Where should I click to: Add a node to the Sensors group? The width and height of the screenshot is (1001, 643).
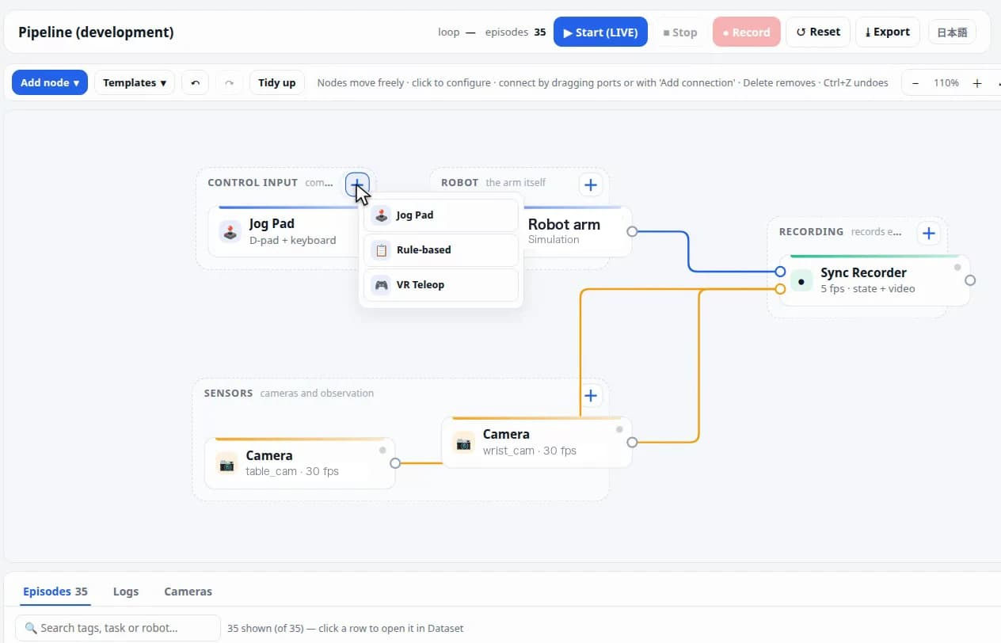tap(590, 396)
